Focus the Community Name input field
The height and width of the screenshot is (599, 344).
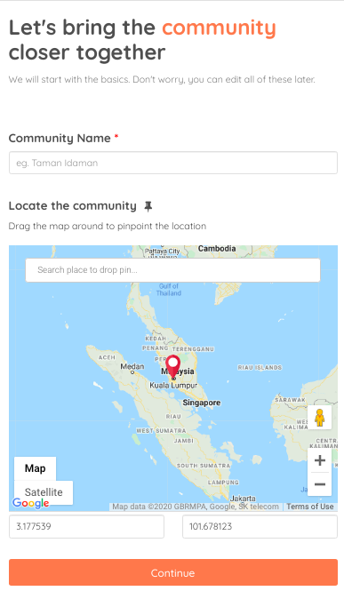173,163
